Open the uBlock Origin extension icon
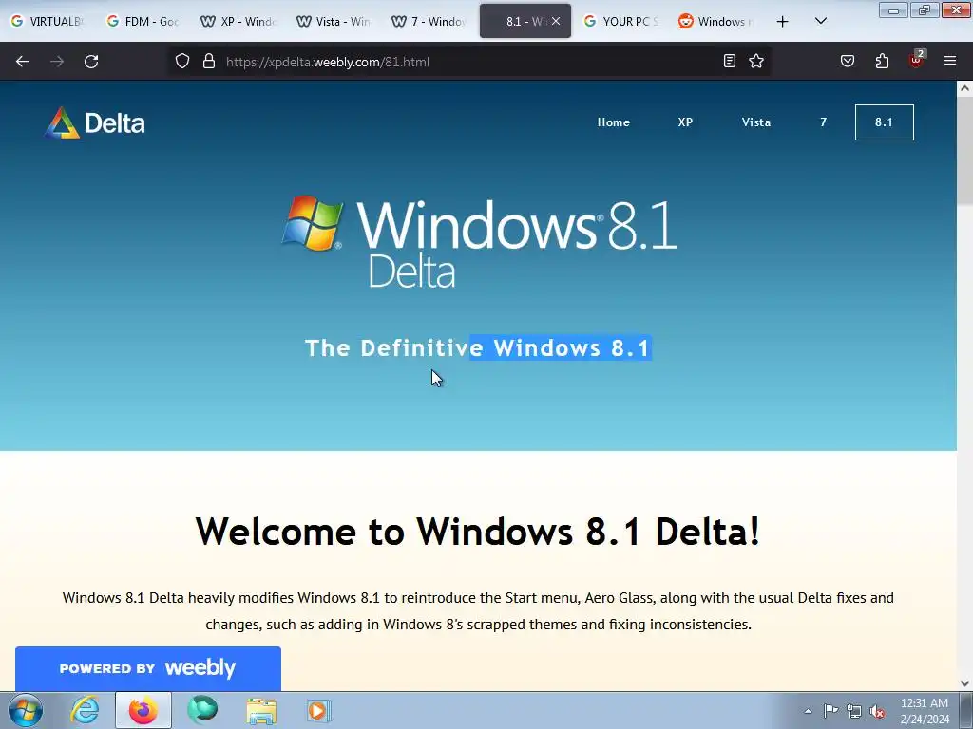 tap(917, 60)
